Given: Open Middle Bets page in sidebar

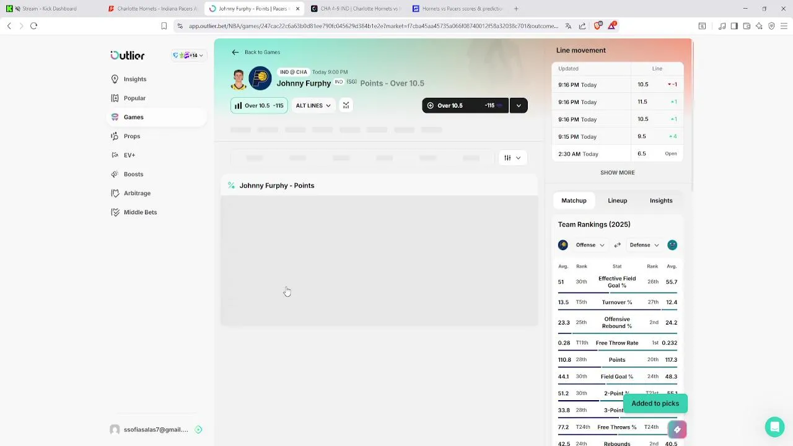Looking at the screenshot, I should (x=140, y=212).
